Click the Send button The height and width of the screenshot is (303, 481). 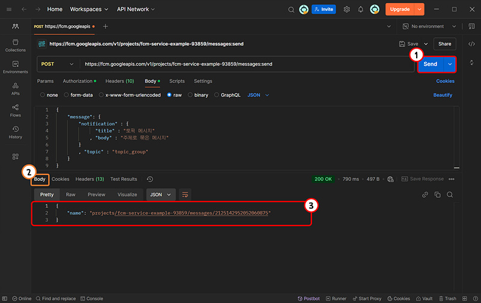pyautogui.click(x=430, y=64)
